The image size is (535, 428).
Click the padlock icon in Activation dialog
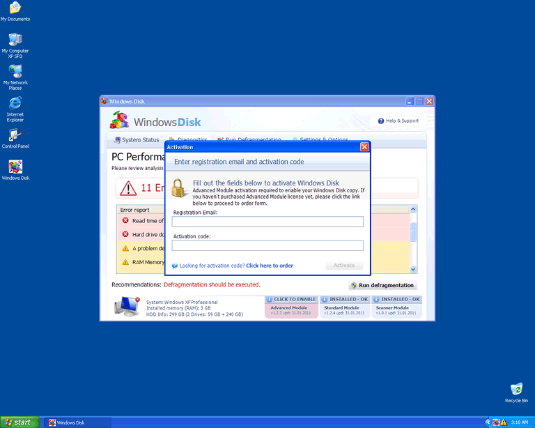click(179, 188)
